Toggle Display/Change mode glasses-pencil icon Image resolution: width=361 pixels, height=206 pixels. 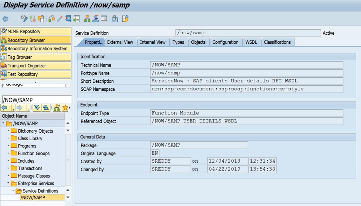click(x=24, y=19)
